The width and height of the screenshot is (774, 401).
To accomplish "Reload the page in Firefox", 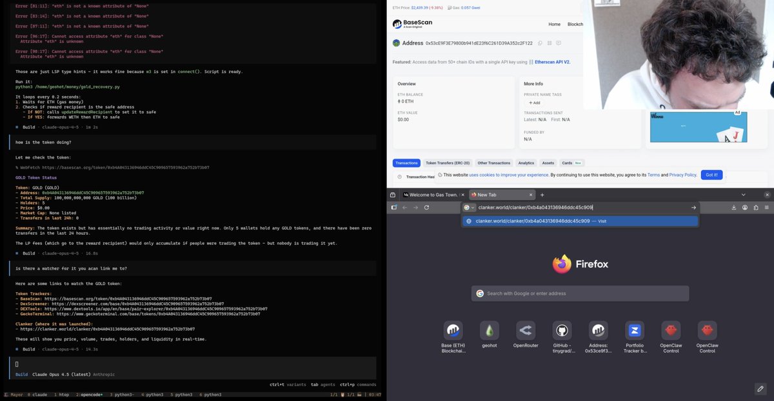I will [426, 208].
